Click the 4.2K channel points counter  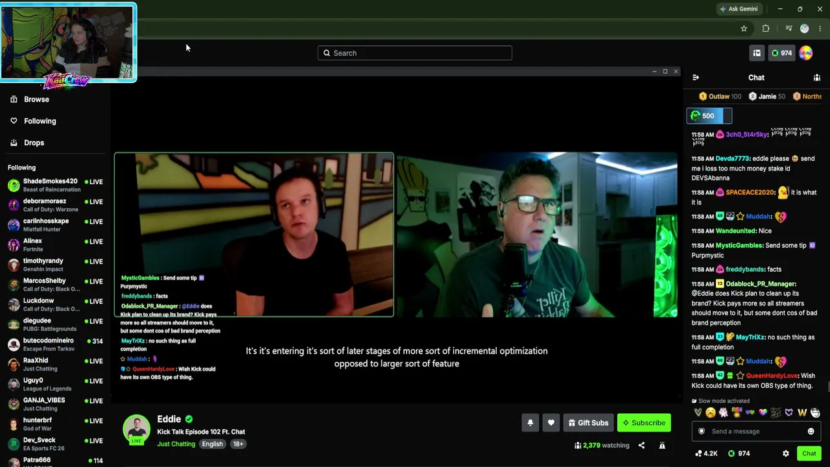[x=705, y=454]
